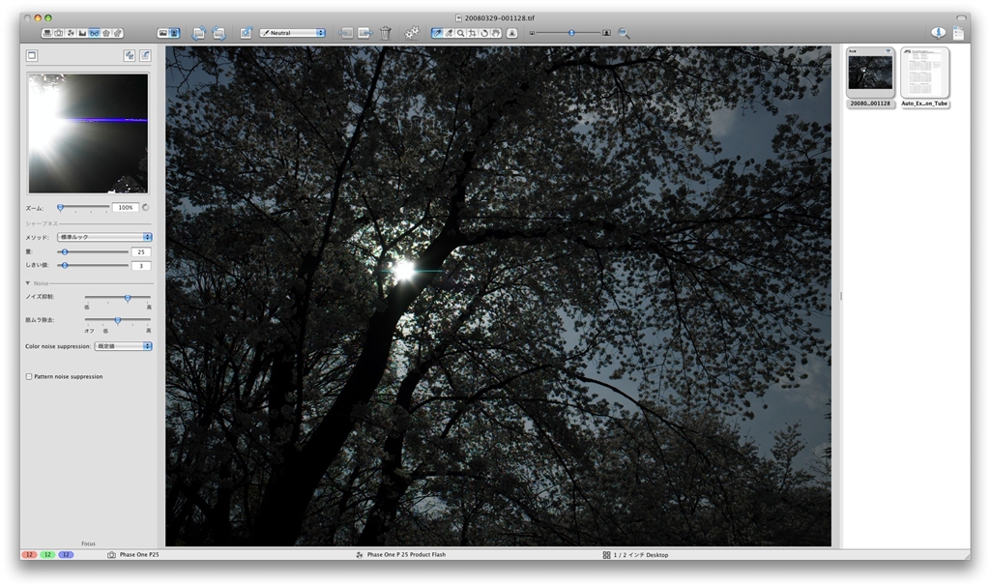Enable Pattern noise suppression checkbox
The image size is (990, 587).
[29, 376]
